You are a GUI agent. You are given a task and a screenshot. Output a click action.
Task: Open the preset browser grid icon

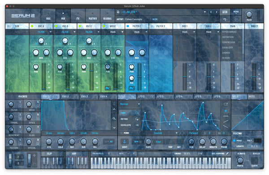(x=225, y=12)
